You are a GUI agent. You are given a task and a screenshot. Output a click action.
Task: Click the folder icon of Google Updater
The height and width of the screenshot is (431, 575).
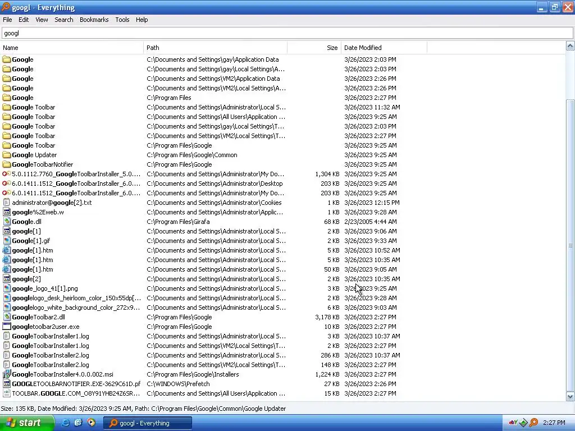coord(7,155)
